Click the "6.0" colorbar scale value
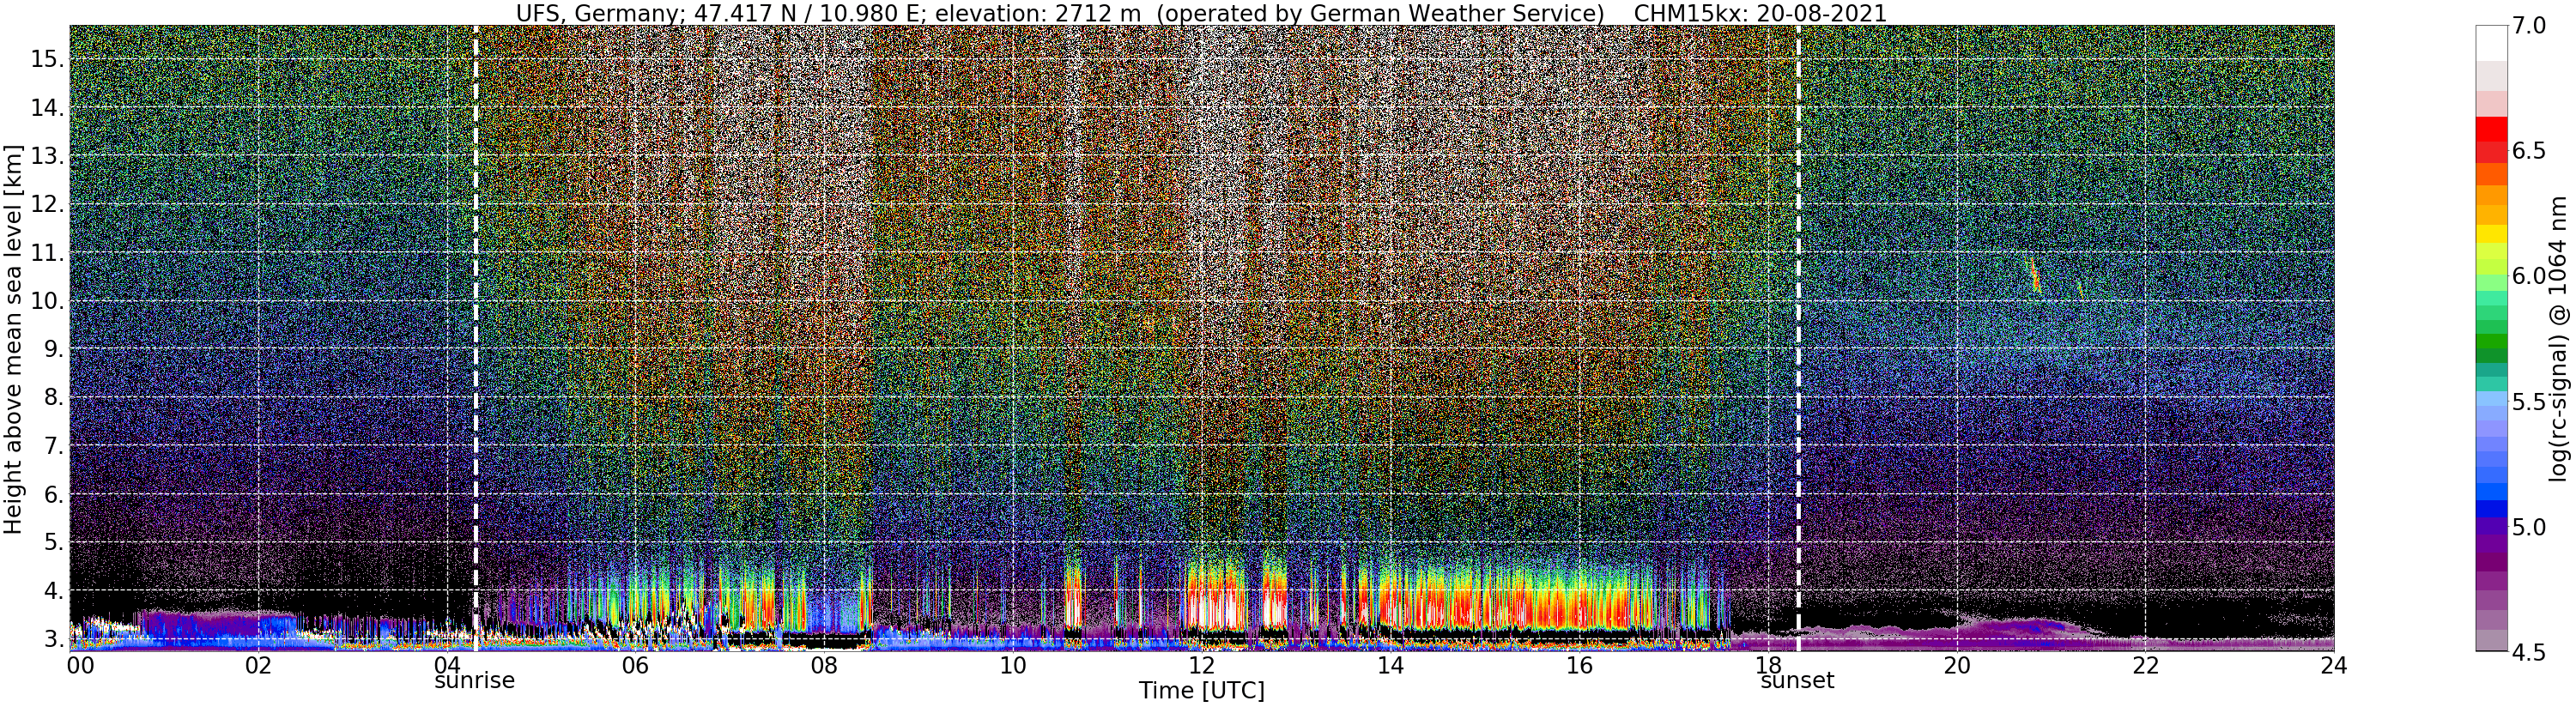Viewport: 2576px width, 707px height. pyautogui.click(x=2530, y=275)
